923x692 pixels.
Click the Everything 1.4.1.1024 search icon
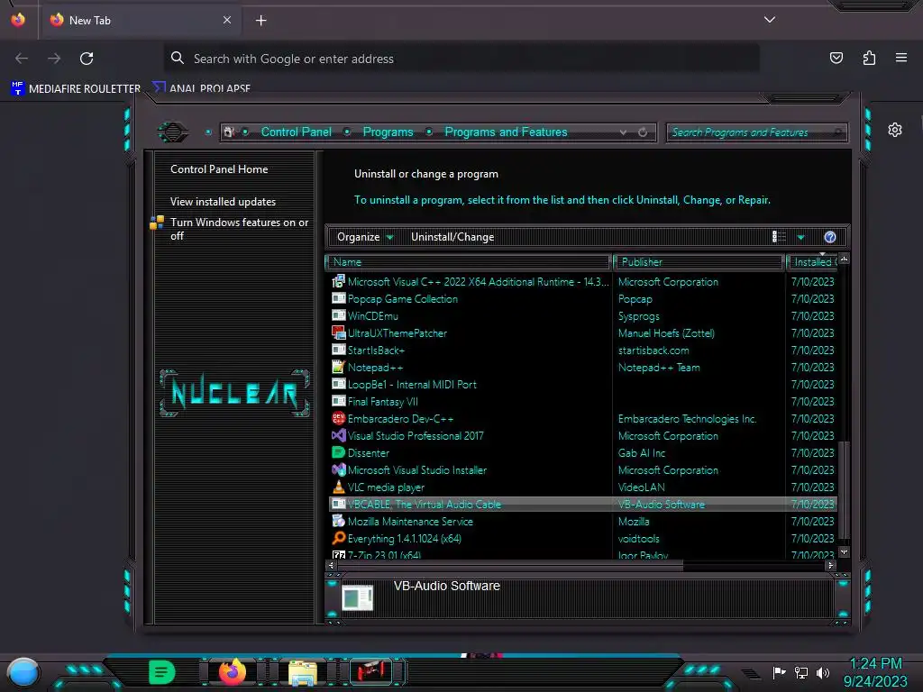[x=339, y=538]
